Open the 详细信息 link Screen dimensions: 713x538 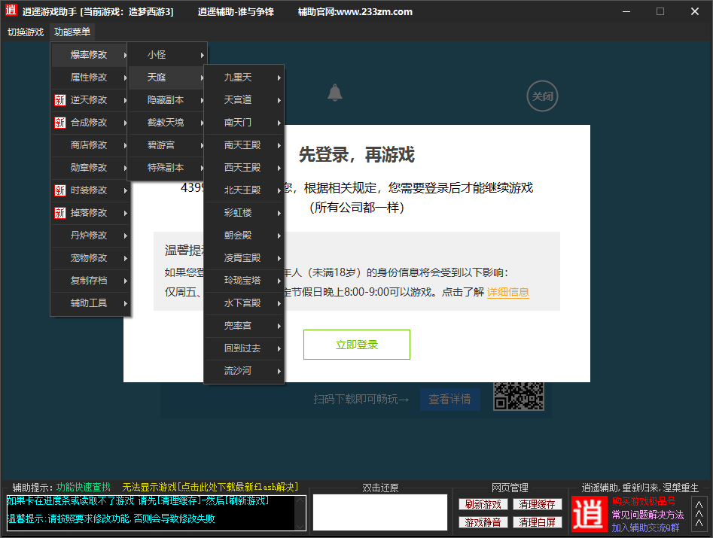click(508, 293)
